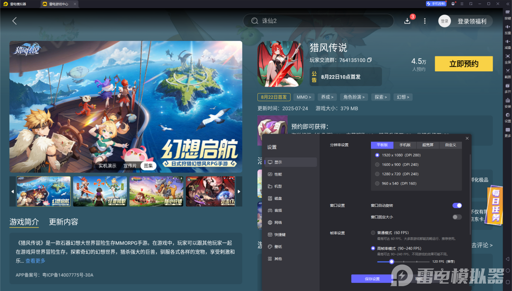Click the 保存设置 button
Viewport: 512px width, 291px height.
[372, 279]
